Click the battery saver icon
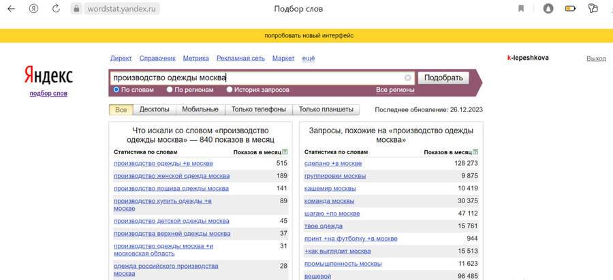This screenshot has width=613, height=280. (570, 9)
